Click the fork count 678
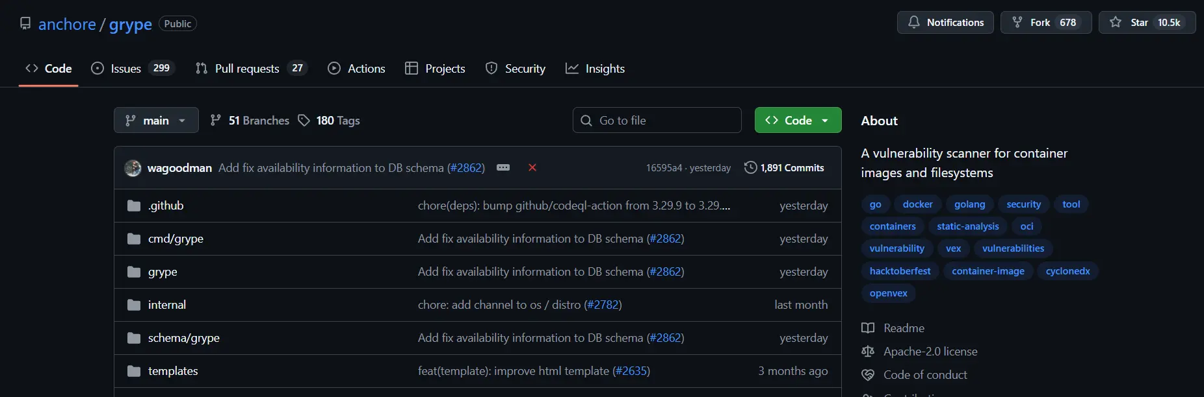This screenshot has height=397, width=1204. click(1067, 22)
